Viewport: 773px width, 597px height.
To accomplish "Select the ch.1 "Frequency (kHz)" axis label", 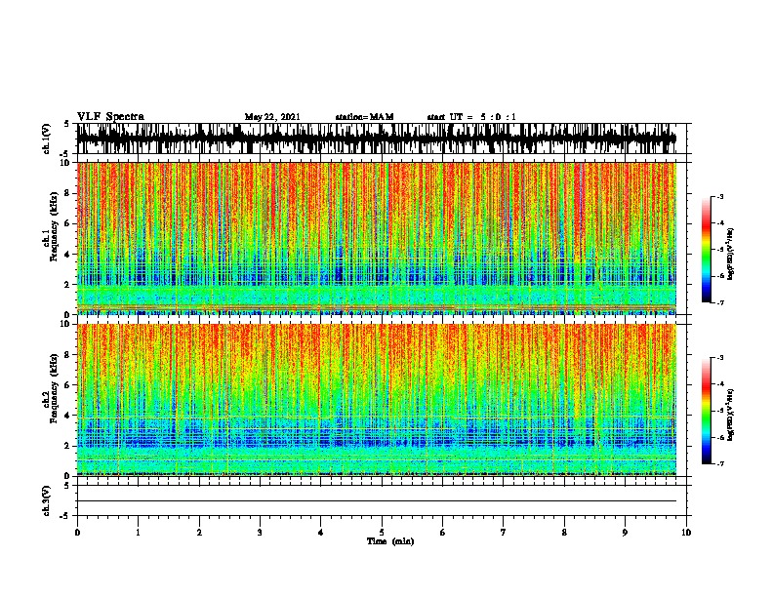I will 55,227.
